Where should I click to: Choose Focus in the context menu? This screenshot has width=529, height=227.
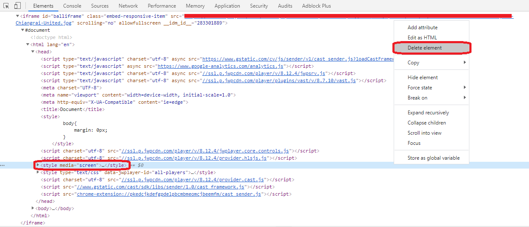[x=431, y=143]
